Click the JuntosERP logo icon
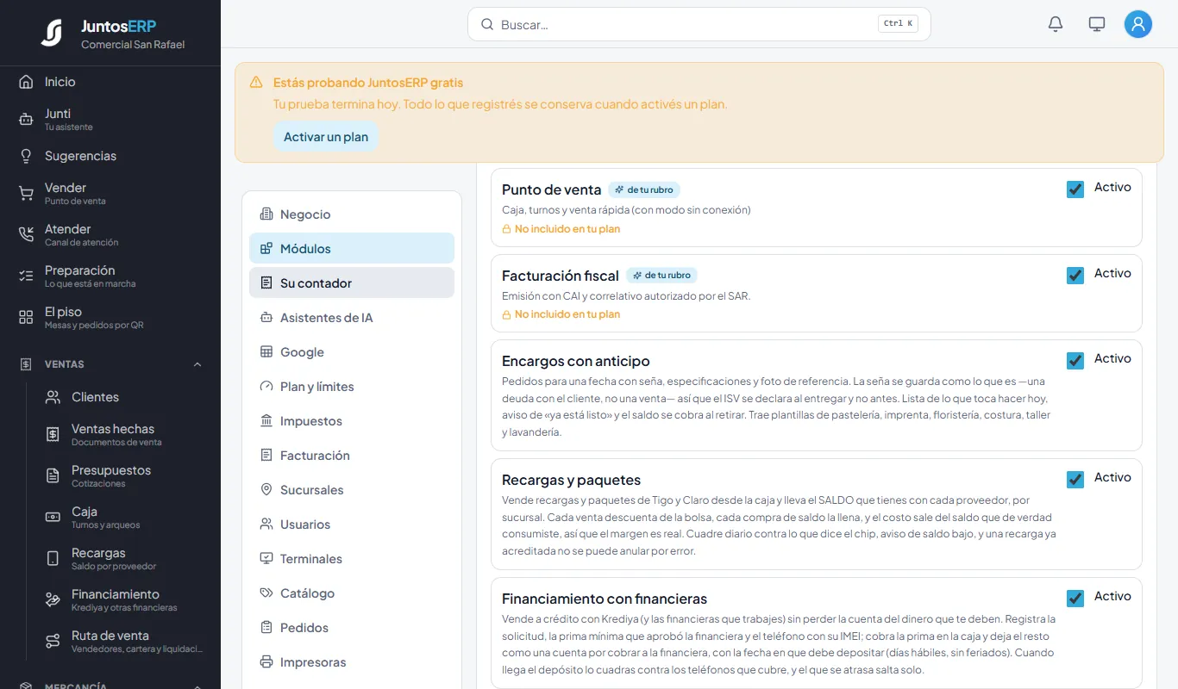 tap(52, 33)
